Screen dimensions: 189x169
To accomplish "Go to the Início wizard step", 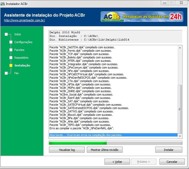I will pyautogui.click(x=18, y=35).
